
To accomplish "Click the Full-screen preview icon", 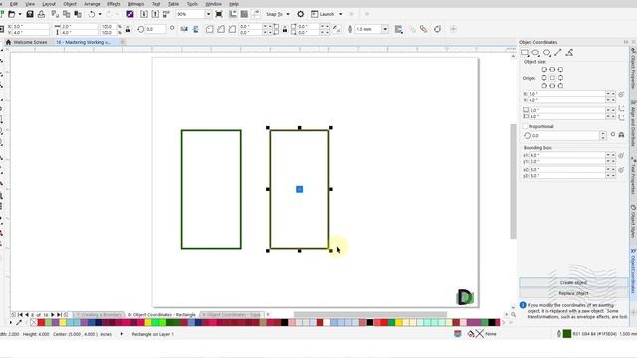I will point(219,14).
